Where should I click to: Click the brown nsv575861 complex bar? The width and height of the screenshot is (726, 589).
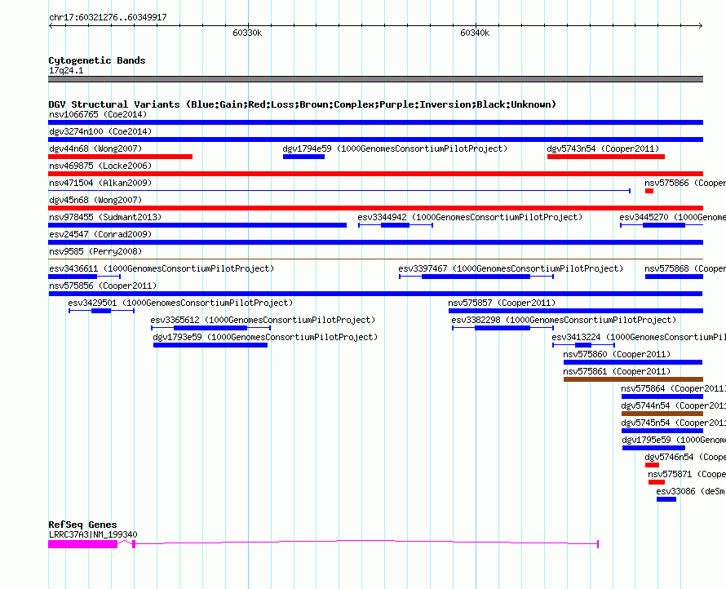(x=633, y=379)
